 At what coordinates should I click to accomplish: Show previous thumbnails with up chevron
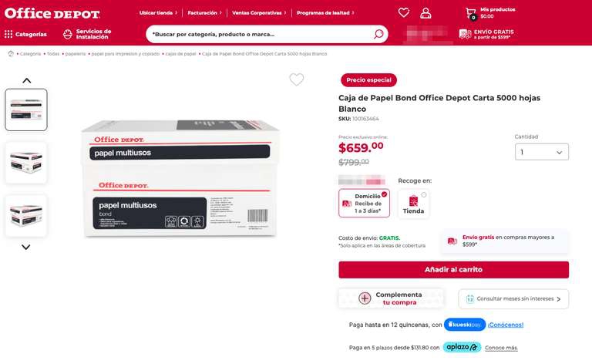click(26, 80)
